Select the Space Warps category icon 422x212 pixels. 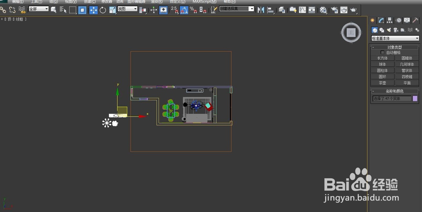410,30
